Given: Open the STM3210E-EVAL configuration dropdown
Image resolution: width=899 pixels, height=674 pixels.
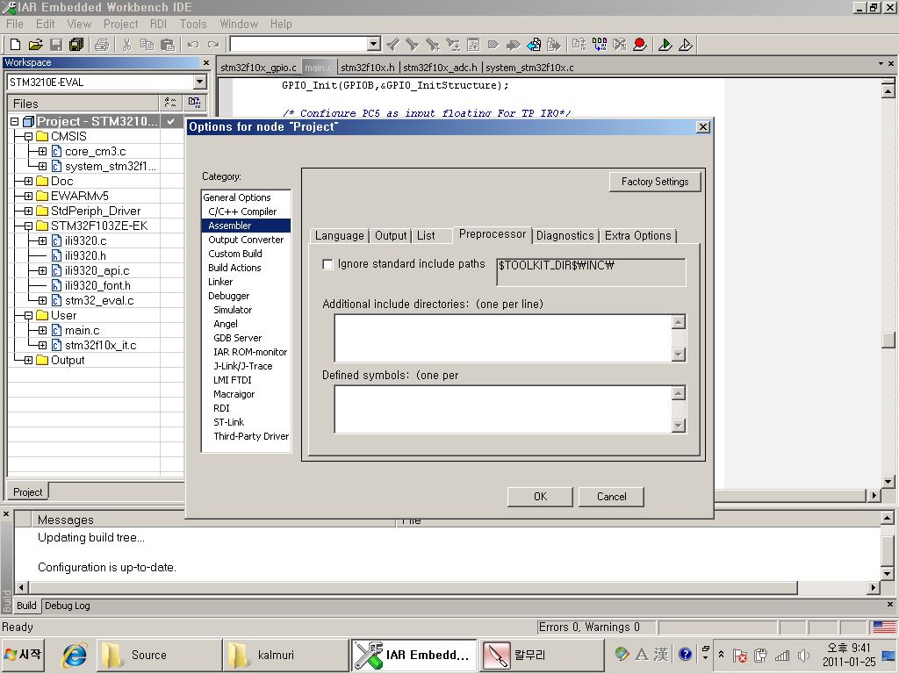Looking at the screenshot, I should [199, 82].
